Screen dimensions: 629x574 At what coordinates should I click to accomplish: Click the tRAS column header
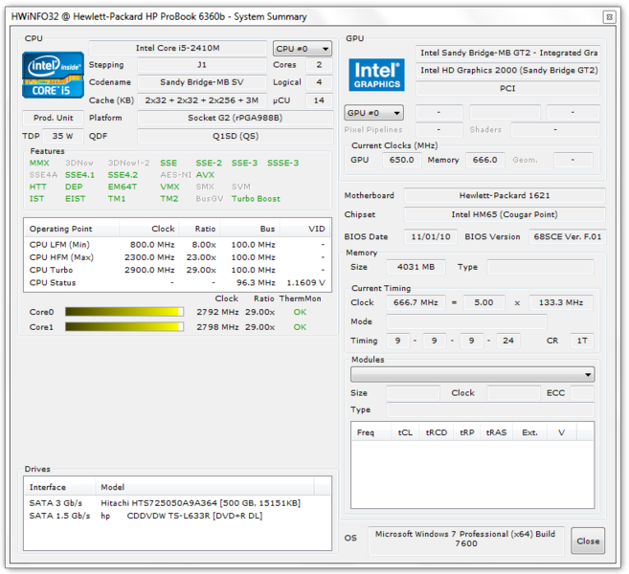[x=496, y=432]
